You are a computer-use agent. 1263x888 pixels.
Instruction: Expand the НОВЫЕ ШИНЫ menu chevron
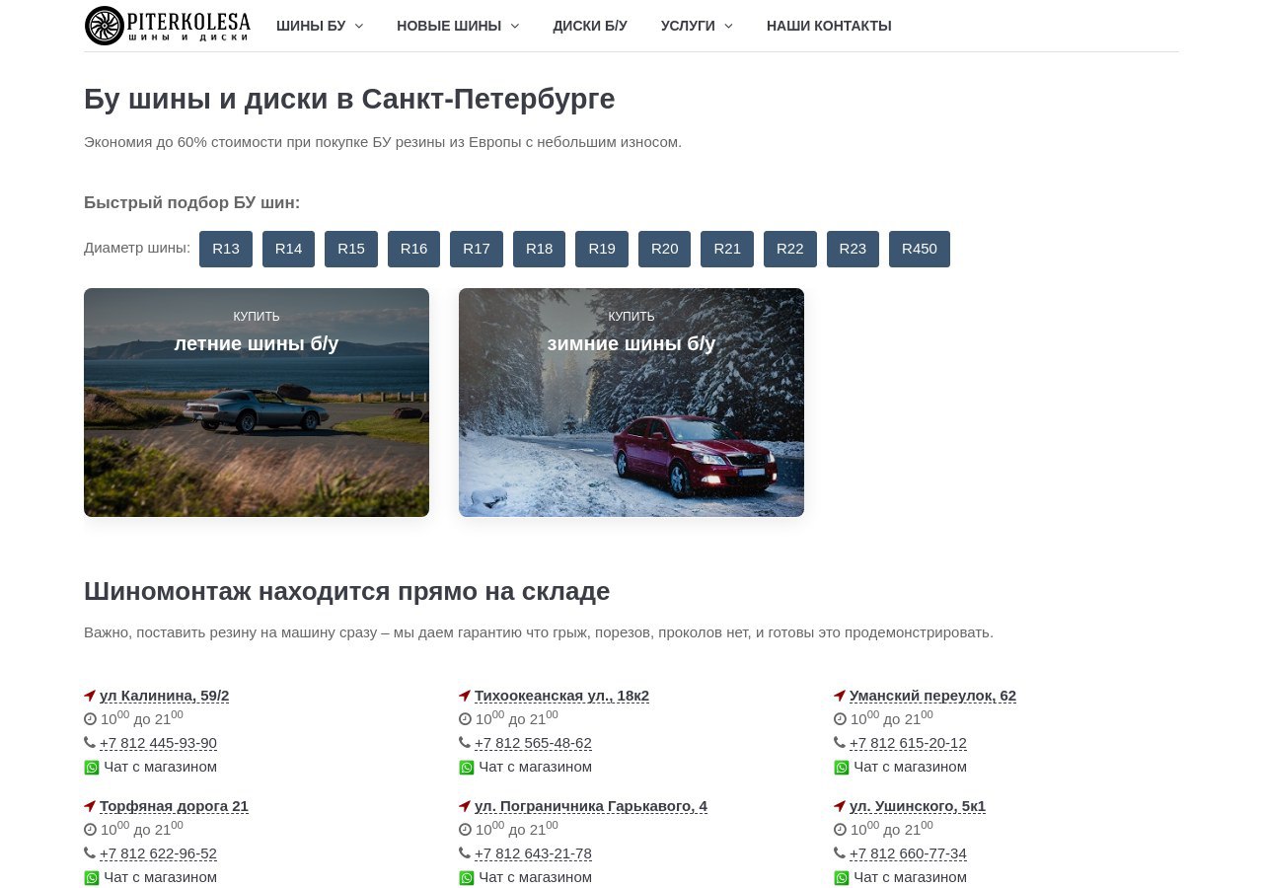coord(514,27)
